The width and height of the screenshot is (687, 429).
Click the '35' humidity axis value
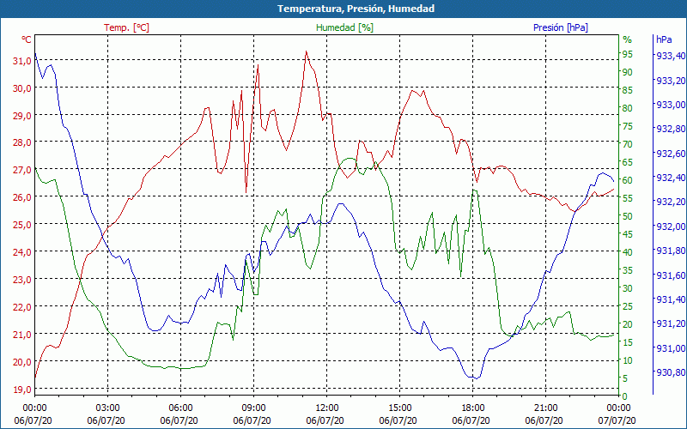628,270
